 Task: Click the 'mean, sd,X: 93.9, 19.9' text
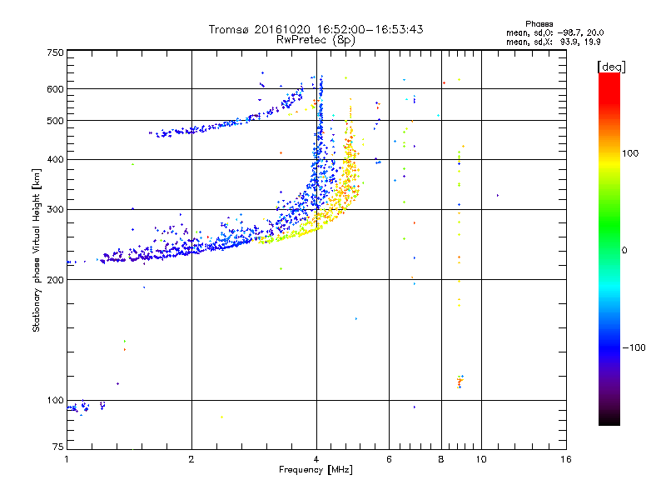coord(553,42)
